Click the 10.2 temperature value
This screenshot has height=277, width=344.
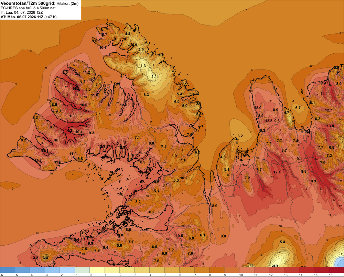(184, 178)
